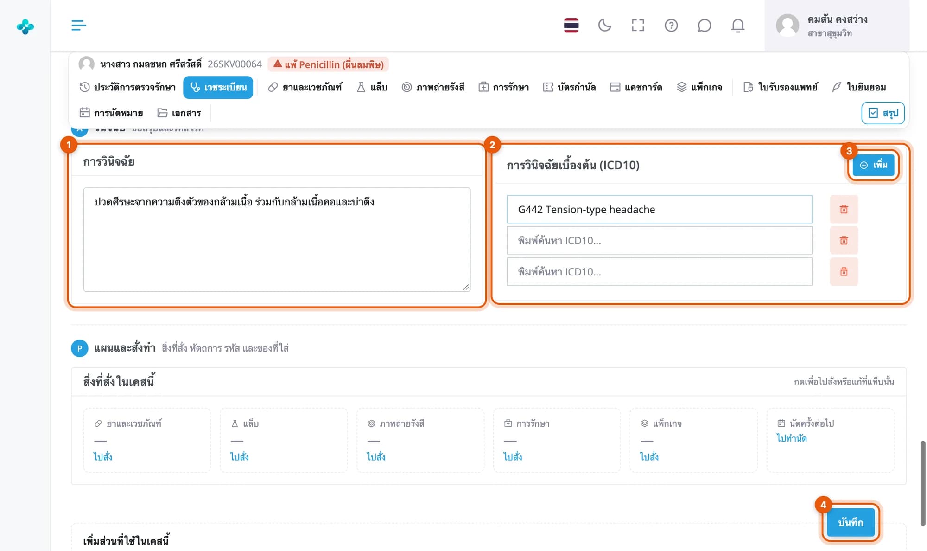Click the เพิ่ม button to add ICD10

pos(873,165)
